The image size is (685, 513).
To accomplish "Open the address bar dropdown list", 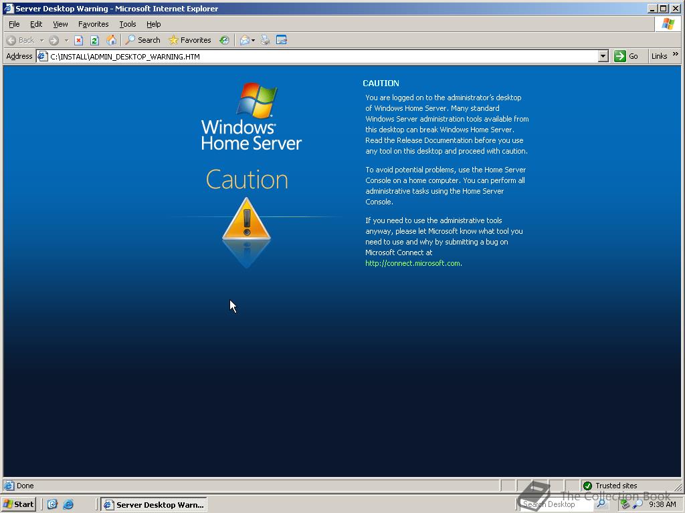I will click(603, 56).
